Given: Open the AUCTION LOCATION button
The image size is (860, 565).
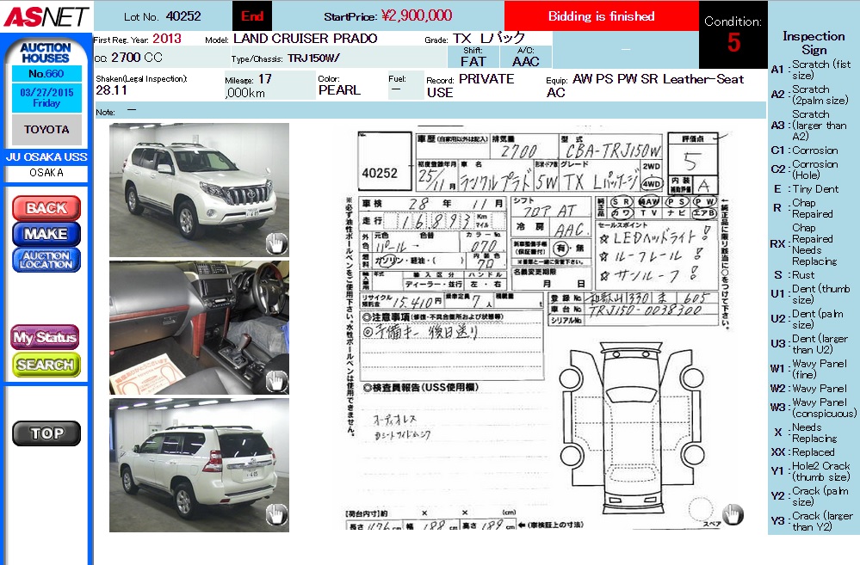Looking at the screenshot, I should click(46, 260).
